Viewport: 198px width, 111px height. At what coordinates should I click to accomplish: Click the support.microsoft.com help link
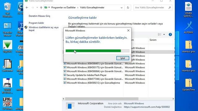tap(147, 107)
